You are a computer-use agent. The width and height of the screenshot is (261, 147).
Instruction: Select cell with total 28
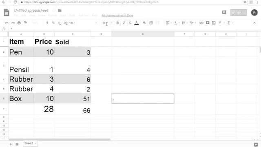44,109
